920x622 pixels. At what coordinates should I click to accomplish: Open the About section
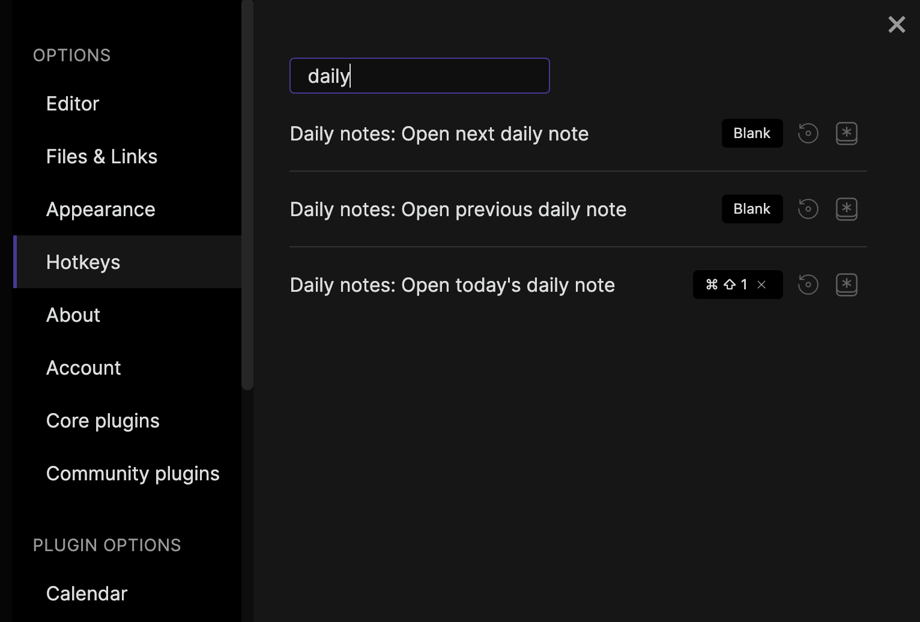tap(73, 315)
